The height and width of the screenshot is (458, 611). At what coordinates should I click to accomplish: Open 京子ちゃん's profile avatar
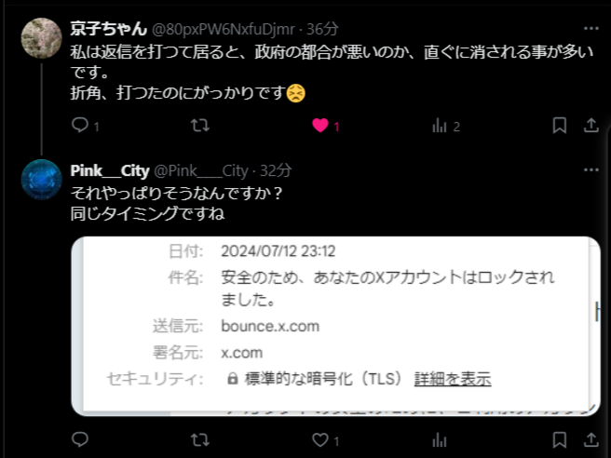pos(41,38)
